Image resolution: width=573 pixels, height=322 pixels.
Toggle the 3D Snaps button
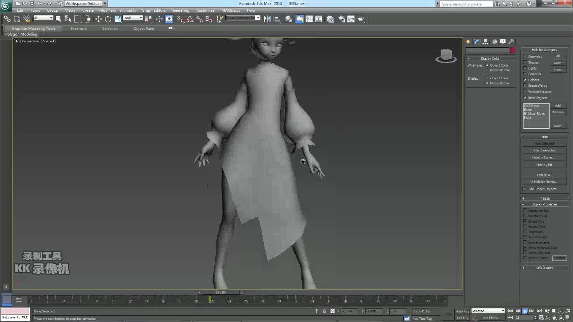pyautogui.click(x=180, y=19)
